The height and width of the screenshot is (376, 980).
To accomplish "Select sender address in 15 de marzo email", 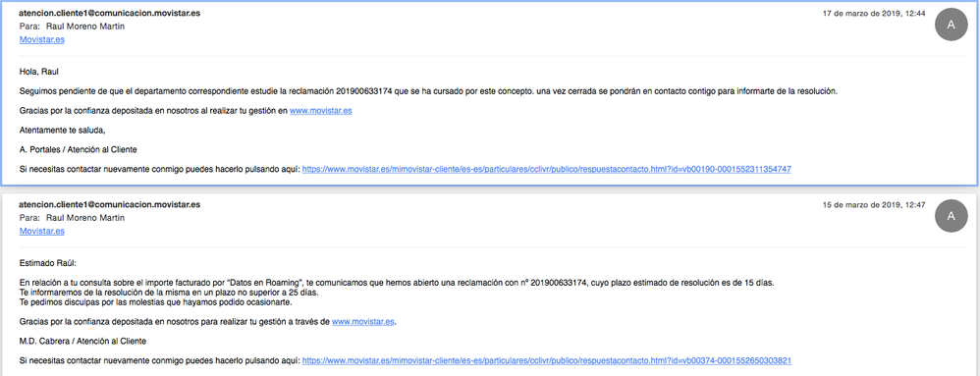I will 110,204.
